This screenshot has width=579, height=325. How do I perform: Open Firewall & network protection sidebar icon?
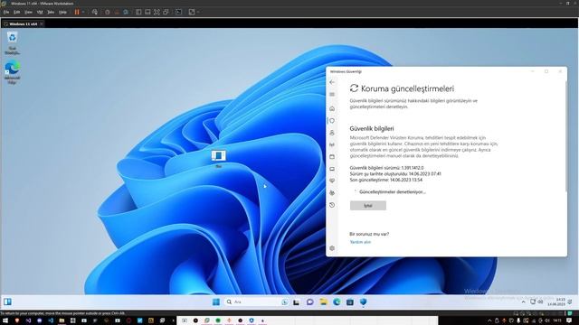coord(332,144)
